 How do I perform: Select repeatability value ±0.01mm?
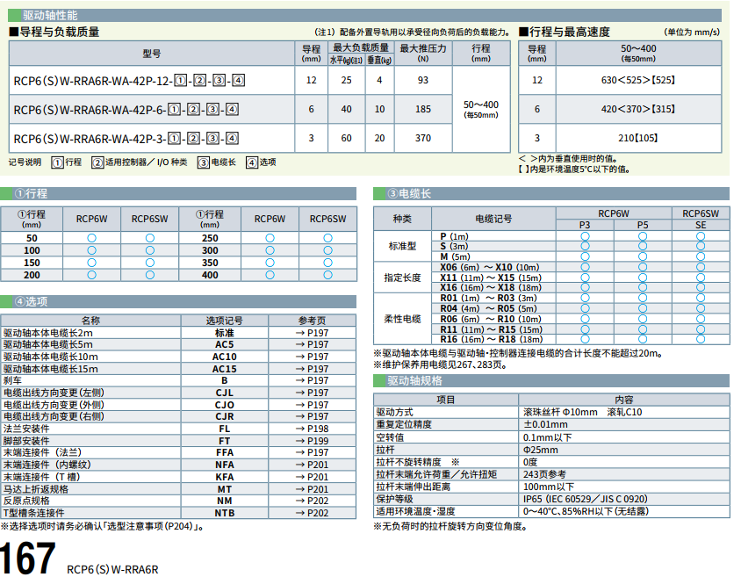tap(545, 424)
